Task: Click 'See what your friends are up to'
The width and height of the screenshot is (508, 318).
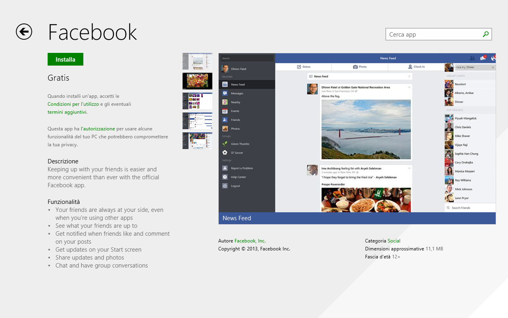Action: pos(96,225)
